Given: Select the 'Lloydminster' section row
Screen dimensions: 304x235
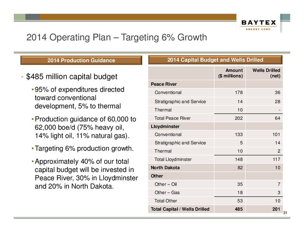Looking at the screenshot, I should pos(215,127).
